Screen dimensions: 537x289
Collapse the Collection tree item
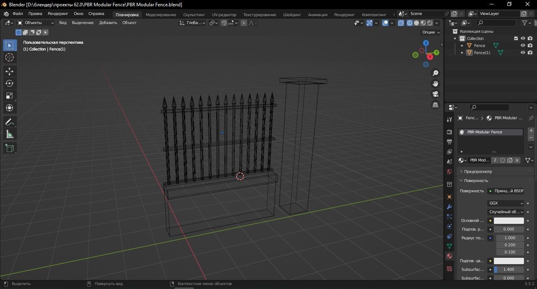point(455,38)
